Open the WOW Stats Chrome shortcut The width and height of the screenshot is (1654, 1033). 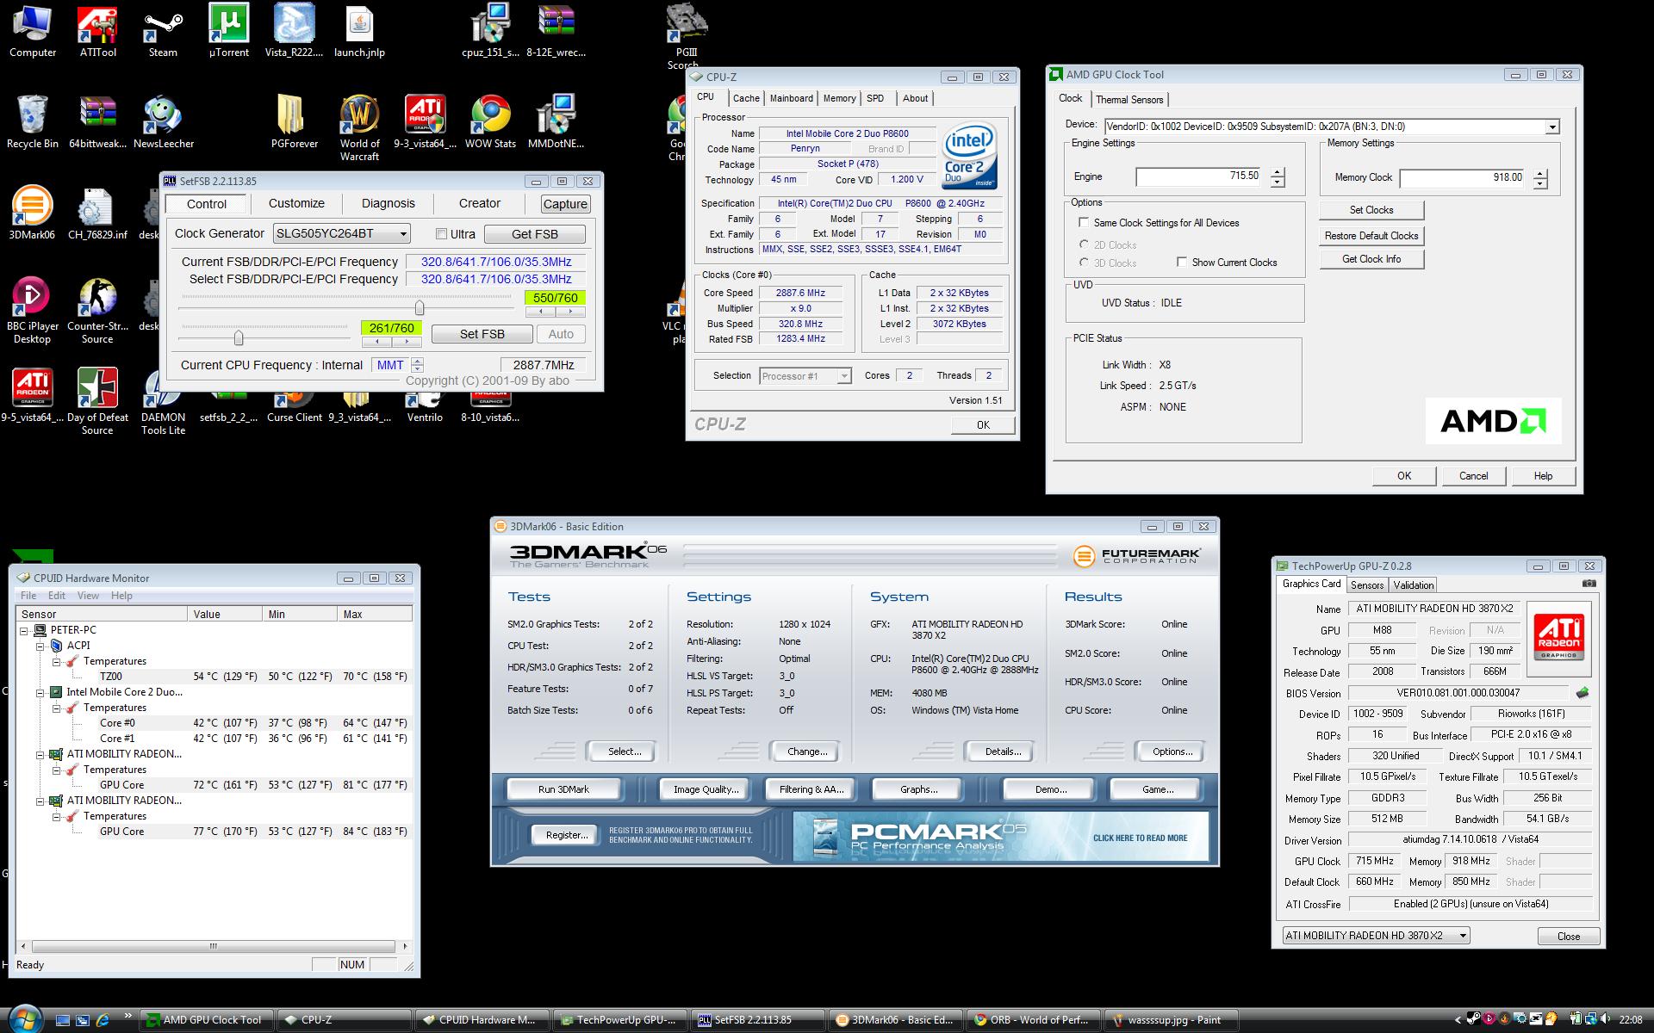490,122
